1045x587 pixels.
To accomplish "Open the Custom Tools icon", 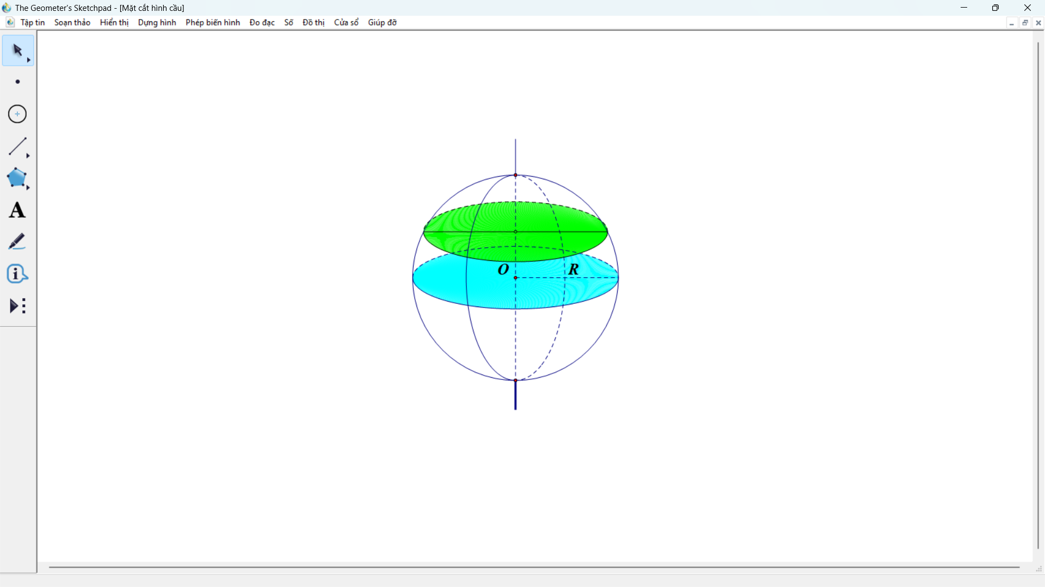I will (x=17, y=306).
